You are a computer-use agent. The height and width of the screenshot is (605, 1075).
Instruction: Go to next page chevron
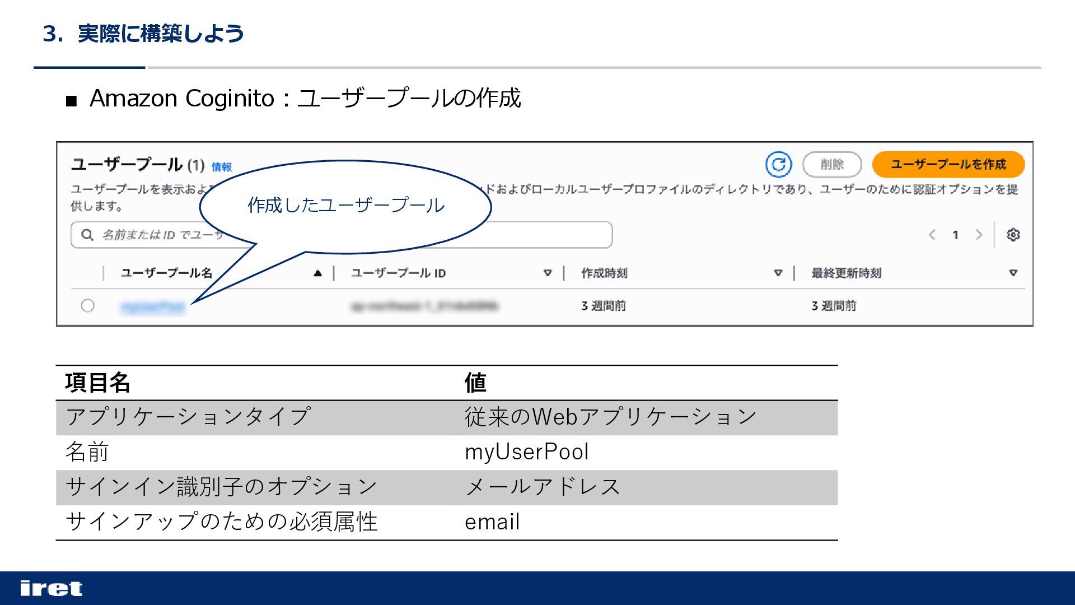[x=979, y=235]
